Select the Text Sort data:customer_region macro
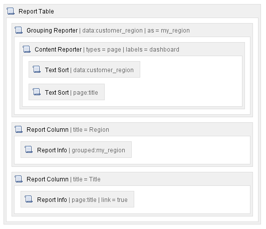 pyautogui.click(x=84, y=70)
